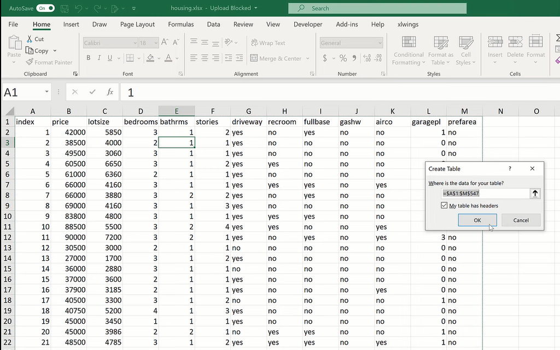
Task: Toggle Underline formatting
Action: pyautogui.click(x=109, y=58)
